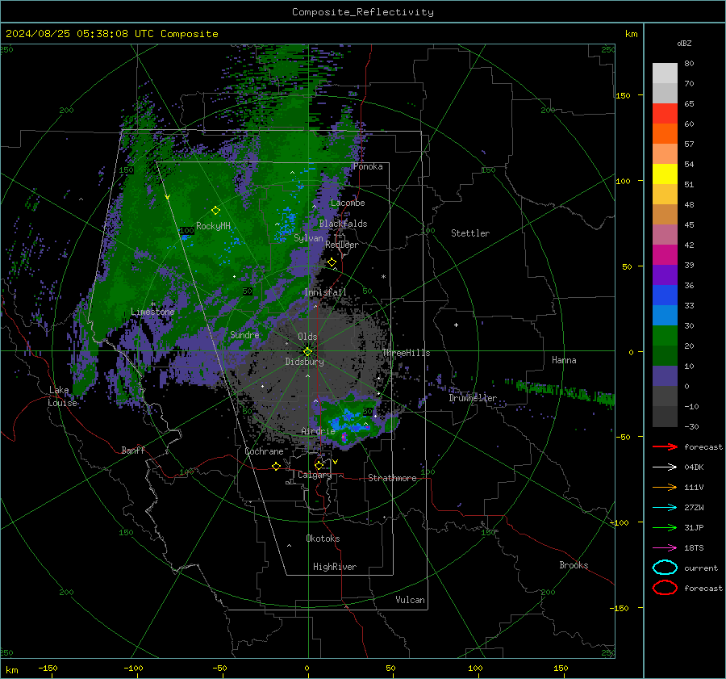Click the Lacombe city label
Screen dimensions: 726x679
click(x=348, y=203)
